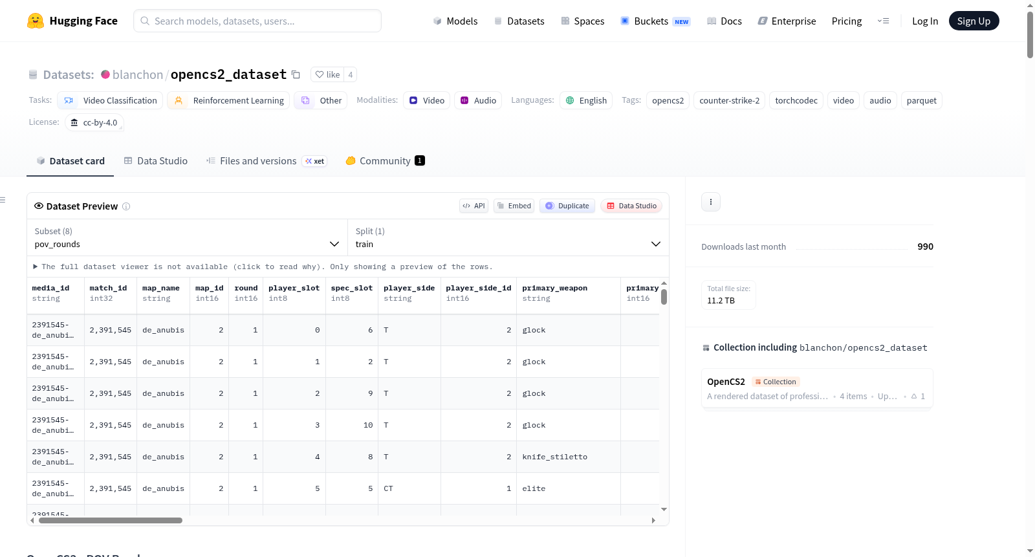
Task: Open the Split train dropdown
Action: coord(508,237)
